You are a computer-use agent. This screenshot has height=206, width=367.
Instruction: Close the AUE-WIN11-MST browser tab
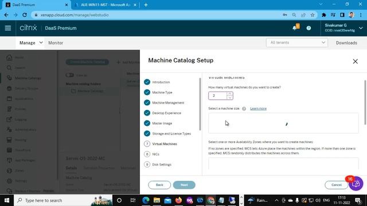[x=135, y=5]
